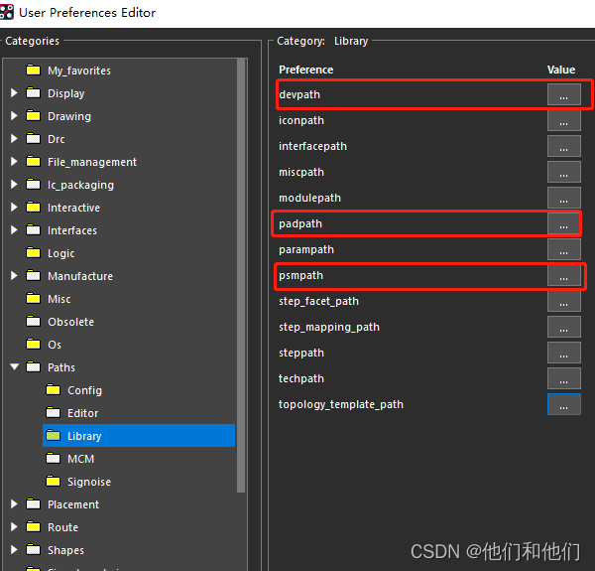Click the My_favorites folder icon
Screen dimensions: 595x571
[x=34, y=71]
